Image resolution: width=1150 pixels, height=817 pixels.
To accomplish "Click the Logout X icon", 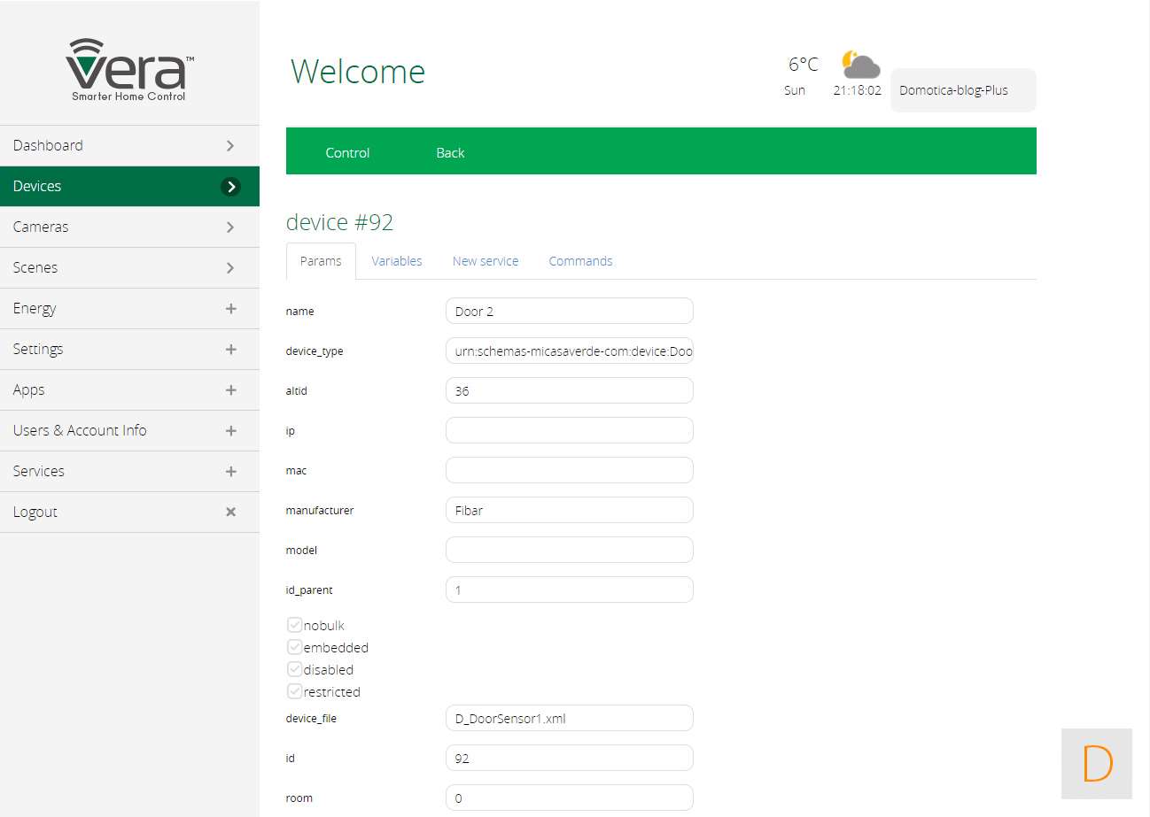I will click(230, 512).
